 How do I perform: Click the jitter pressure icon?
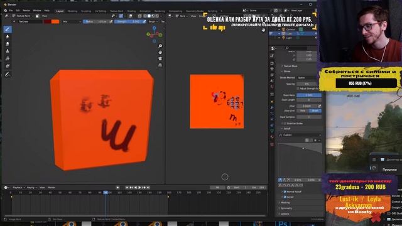320,106
